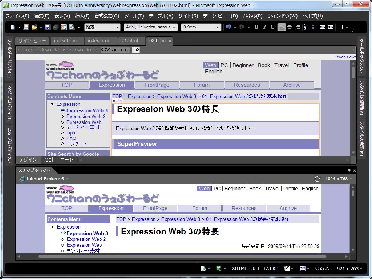Click the visual aids status bar icon

pyautogui.click(x=287, y=268)
